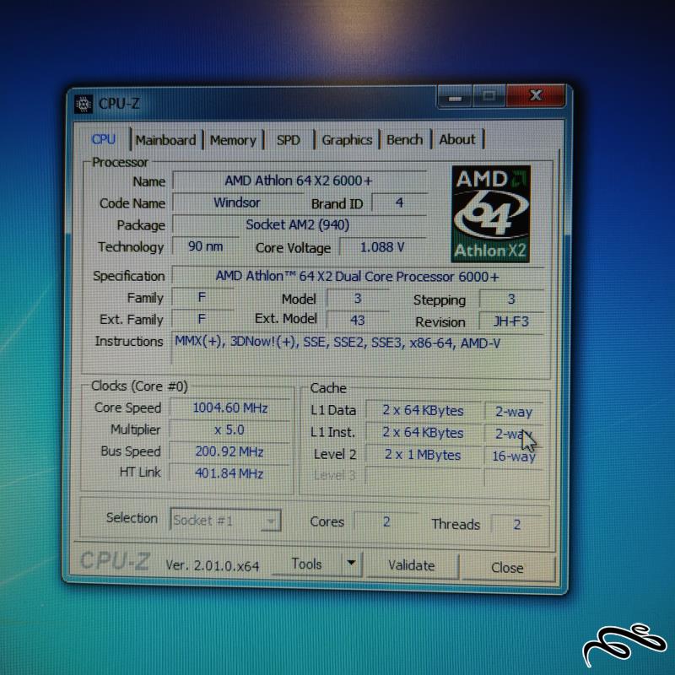Image resolution: width=675 pixels, height=675 pixels.
Task: Click Level 2 associativity 16-way
Action: [x=514, y=456]
